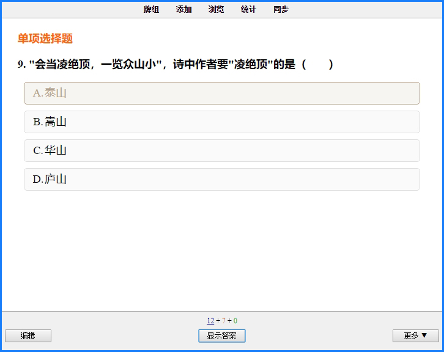This screenshot has width=444, height=352.
Task: Click the new-card count 12
Action: (x=210, y=321)
